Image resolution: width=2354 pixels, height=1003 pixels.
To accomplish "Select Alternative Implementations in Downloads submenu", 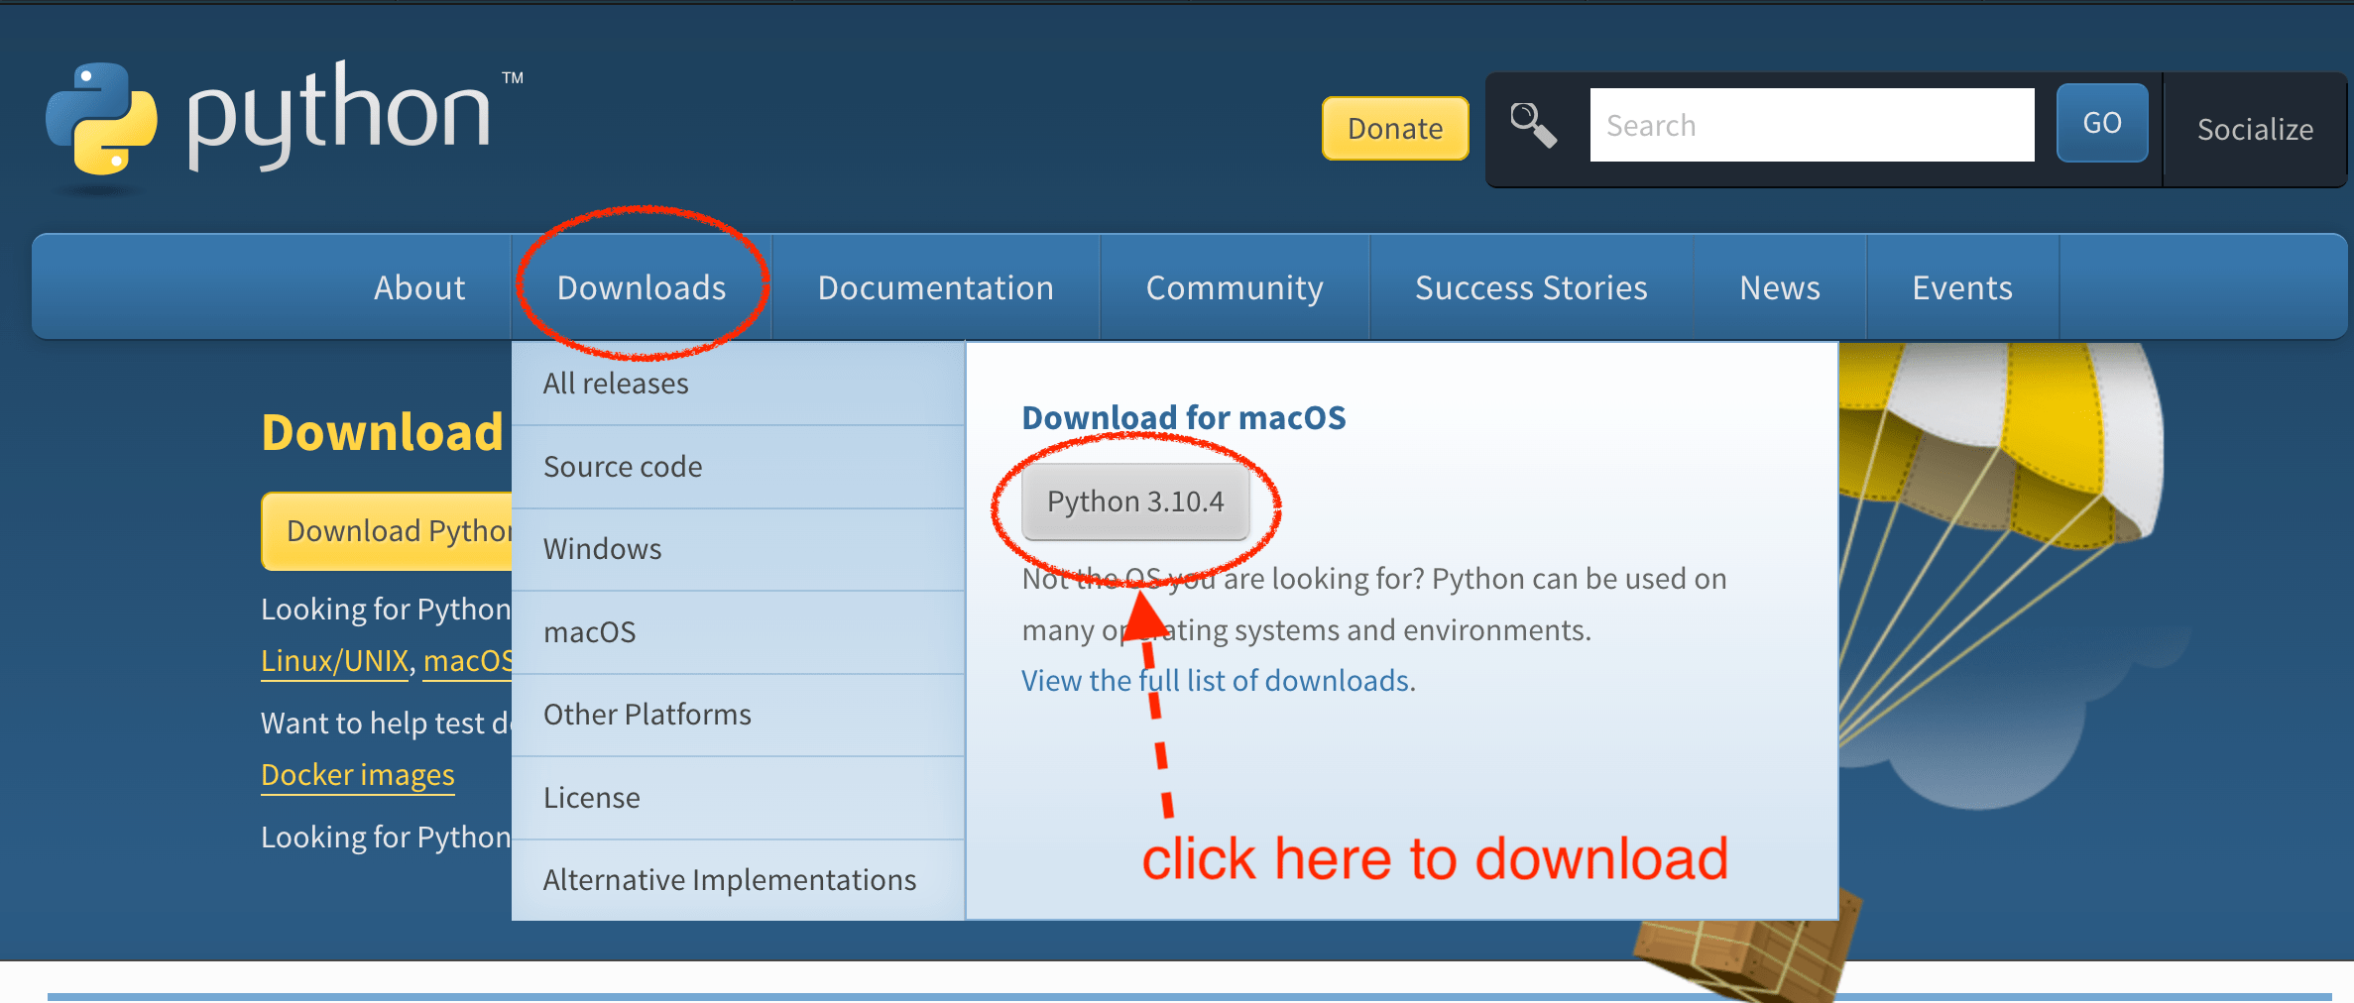I will pyautogui.click(x=738, y=880).
